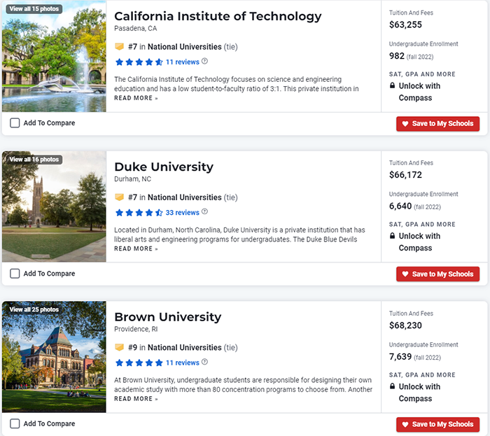Show more of Brown University's description
This screenshot has height=436, width=490.
[x=136, y=399]
